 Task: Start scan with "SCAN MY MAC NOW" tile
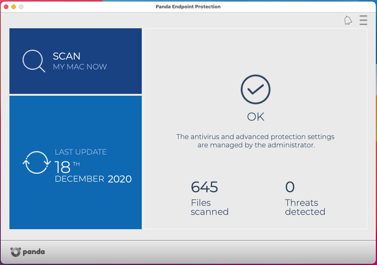(x=75, y=61)
